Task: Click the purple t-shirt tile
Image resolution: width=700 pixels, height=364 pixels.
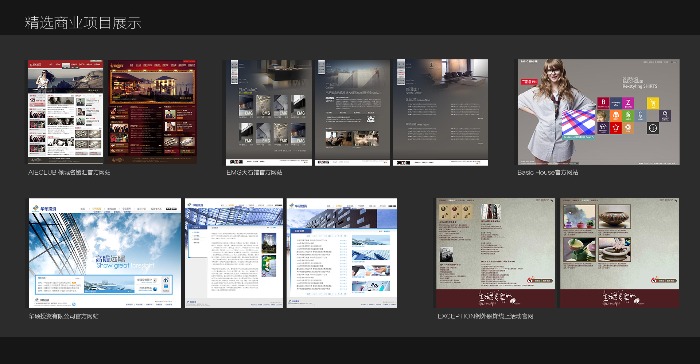Action: (x=603, y=128)
